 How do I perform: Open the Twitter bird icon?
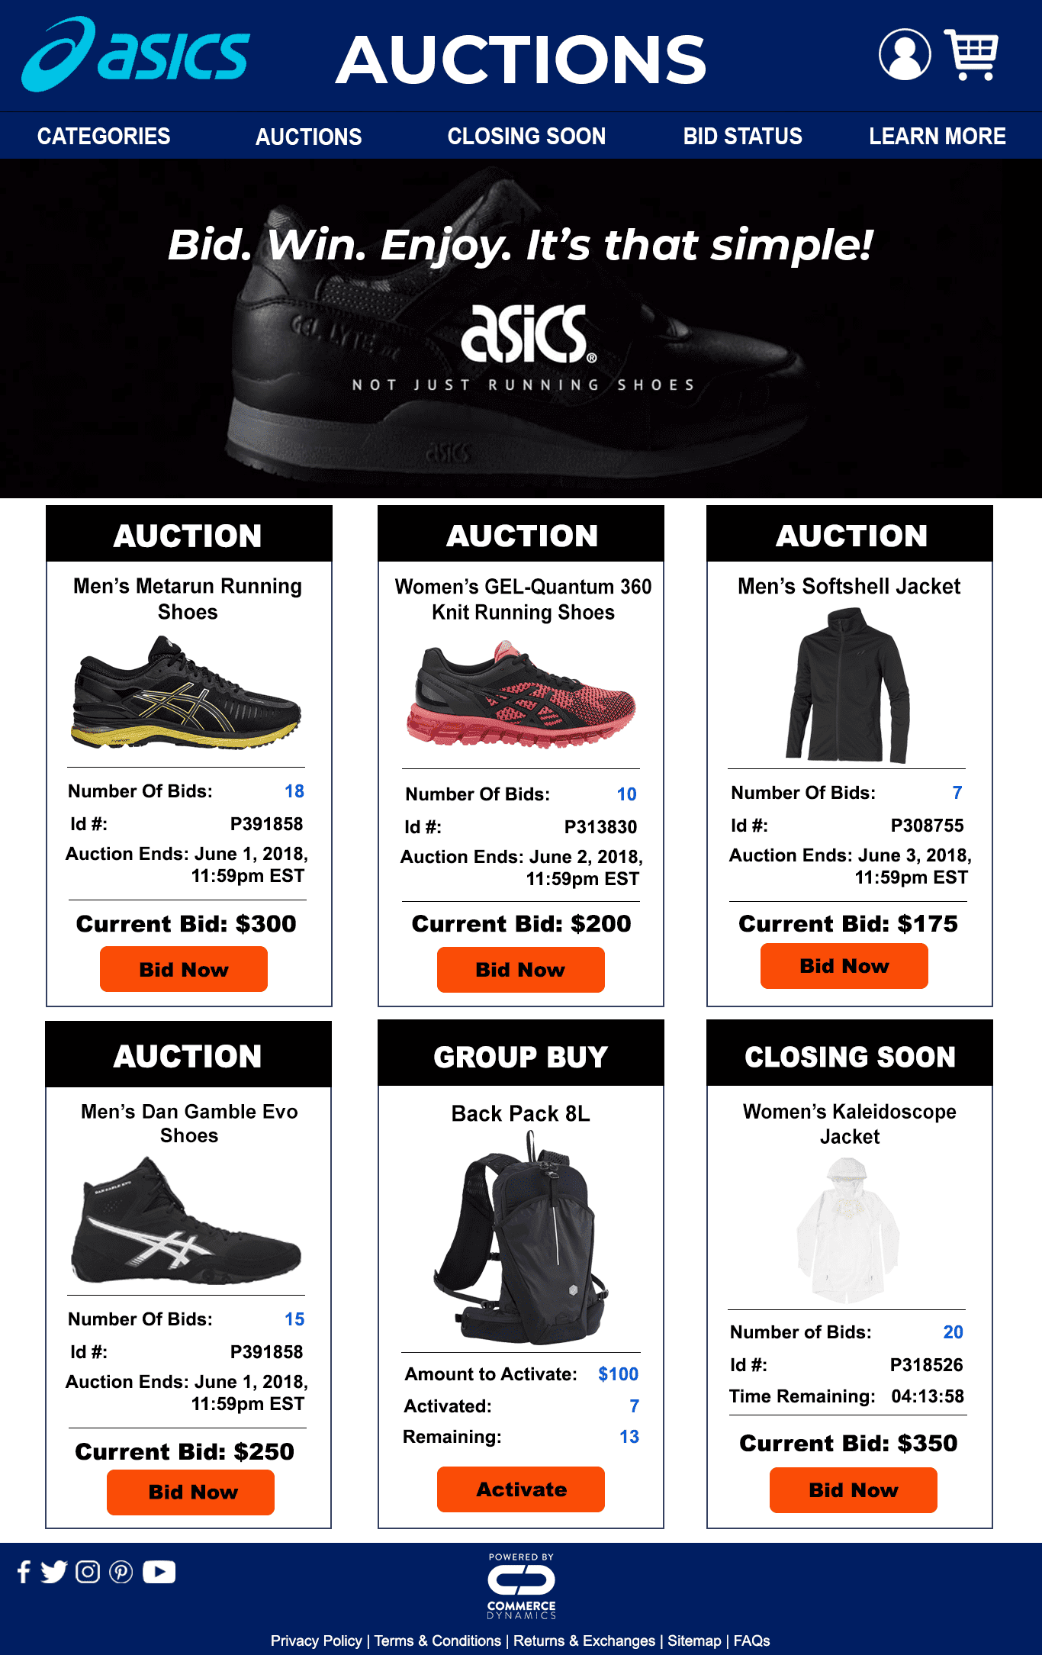pyautogui.click(x=53, y=1572)
